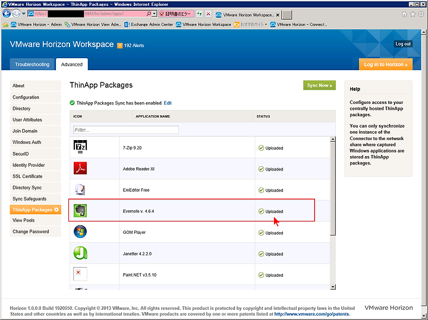Open SecurID in the sidebar
This screenshot has width=428, height=320.
click(x=36, y=154)
